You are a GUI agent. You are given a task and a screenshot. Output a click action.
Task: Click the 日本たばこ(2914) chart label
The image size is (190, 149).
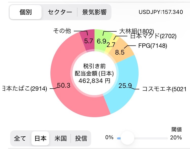coord(25,89)
